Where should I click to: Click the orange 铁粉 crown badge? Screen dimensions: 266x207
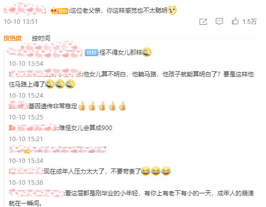point(59,11)
